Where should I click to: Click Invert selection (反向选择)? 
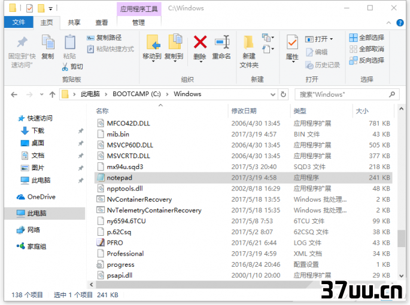pos(366,60)
